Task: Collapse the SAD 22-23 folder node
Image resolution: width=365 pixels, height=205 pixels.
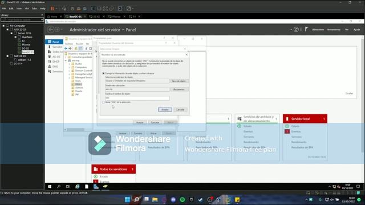Action: 7,56
